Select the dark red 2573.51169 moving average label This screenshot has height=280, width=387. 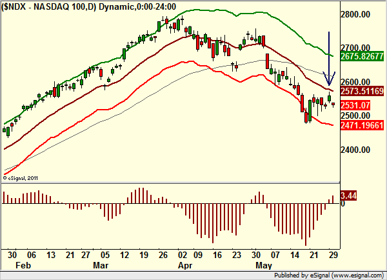coord(362,91)
